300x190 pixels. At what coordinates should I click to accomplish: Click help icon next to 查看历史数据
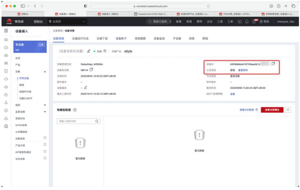coord(257,110)
